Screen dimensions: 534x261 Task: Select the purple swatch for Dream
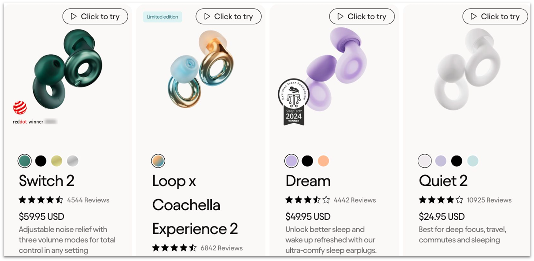[x=292, y=160]
